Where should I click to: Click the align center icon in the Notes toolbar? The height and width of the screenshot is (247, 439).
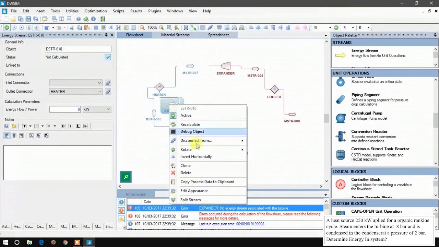[x=14, y=136]
